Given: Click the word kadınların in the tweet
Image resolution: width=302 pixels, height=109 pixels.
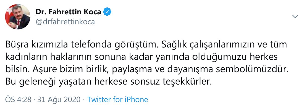Looking at the screenshot, I should point(24,57).
